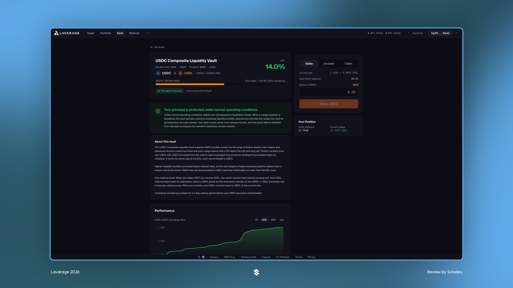Open the For Partners link
Image resolution: width=513 pixels, height=288 pixels.
(x=283, y=257)
